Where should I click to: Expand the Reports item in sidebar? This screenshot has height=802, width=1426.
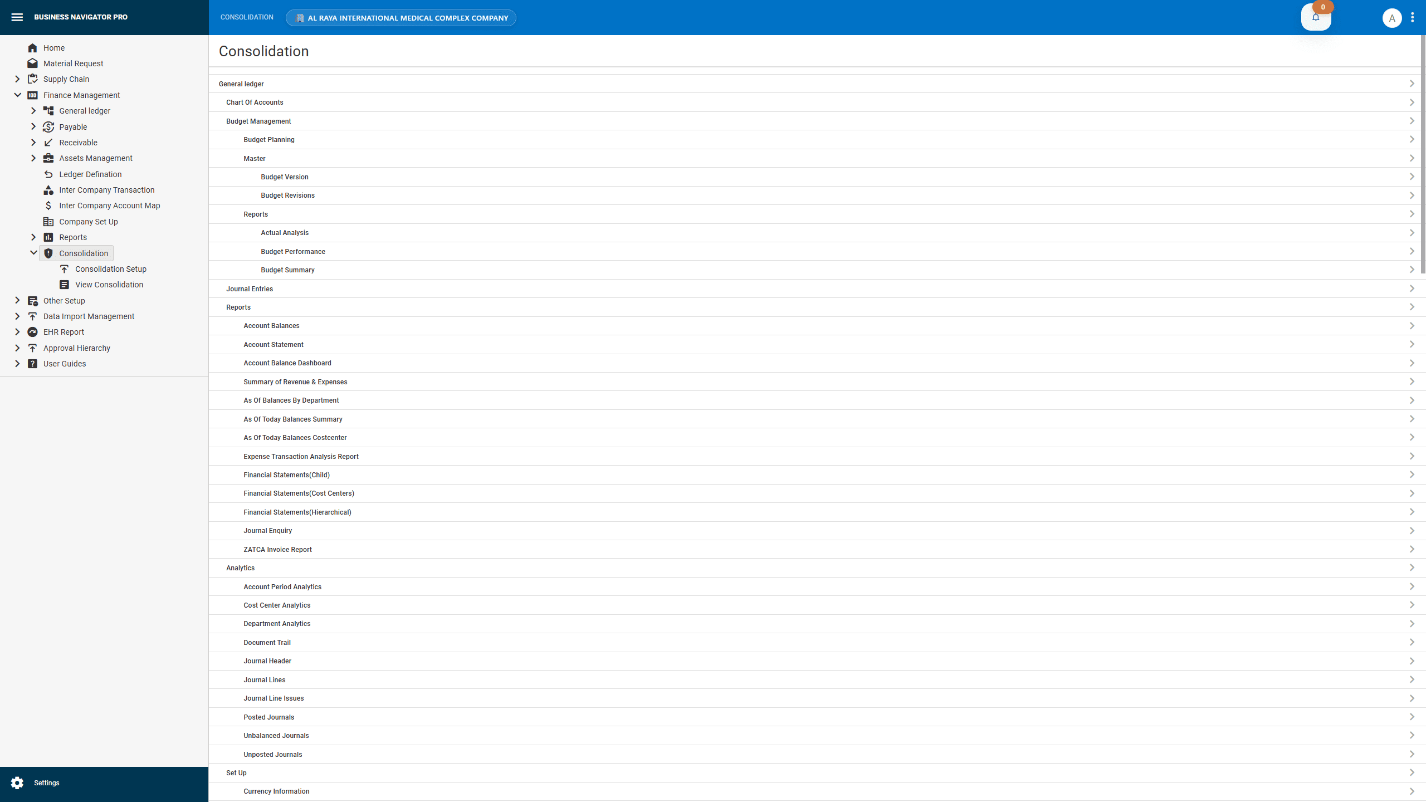pyautogui.click(x=33, y=237)
